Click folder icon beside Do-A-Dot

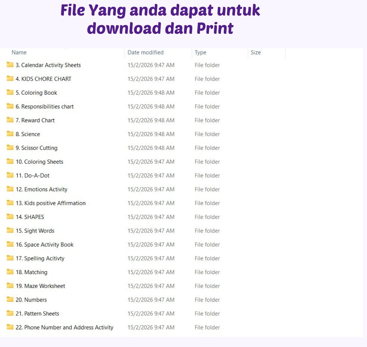coord(10,175)
